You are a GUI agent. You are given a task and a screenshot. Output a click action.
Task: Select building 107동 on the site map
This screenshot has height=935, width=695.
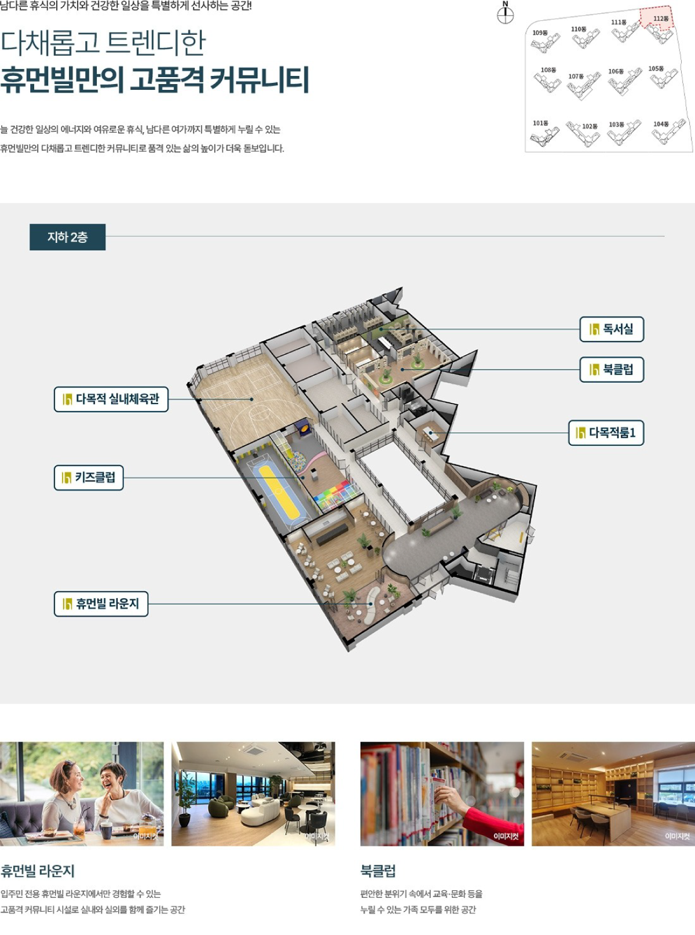[583, 85]
